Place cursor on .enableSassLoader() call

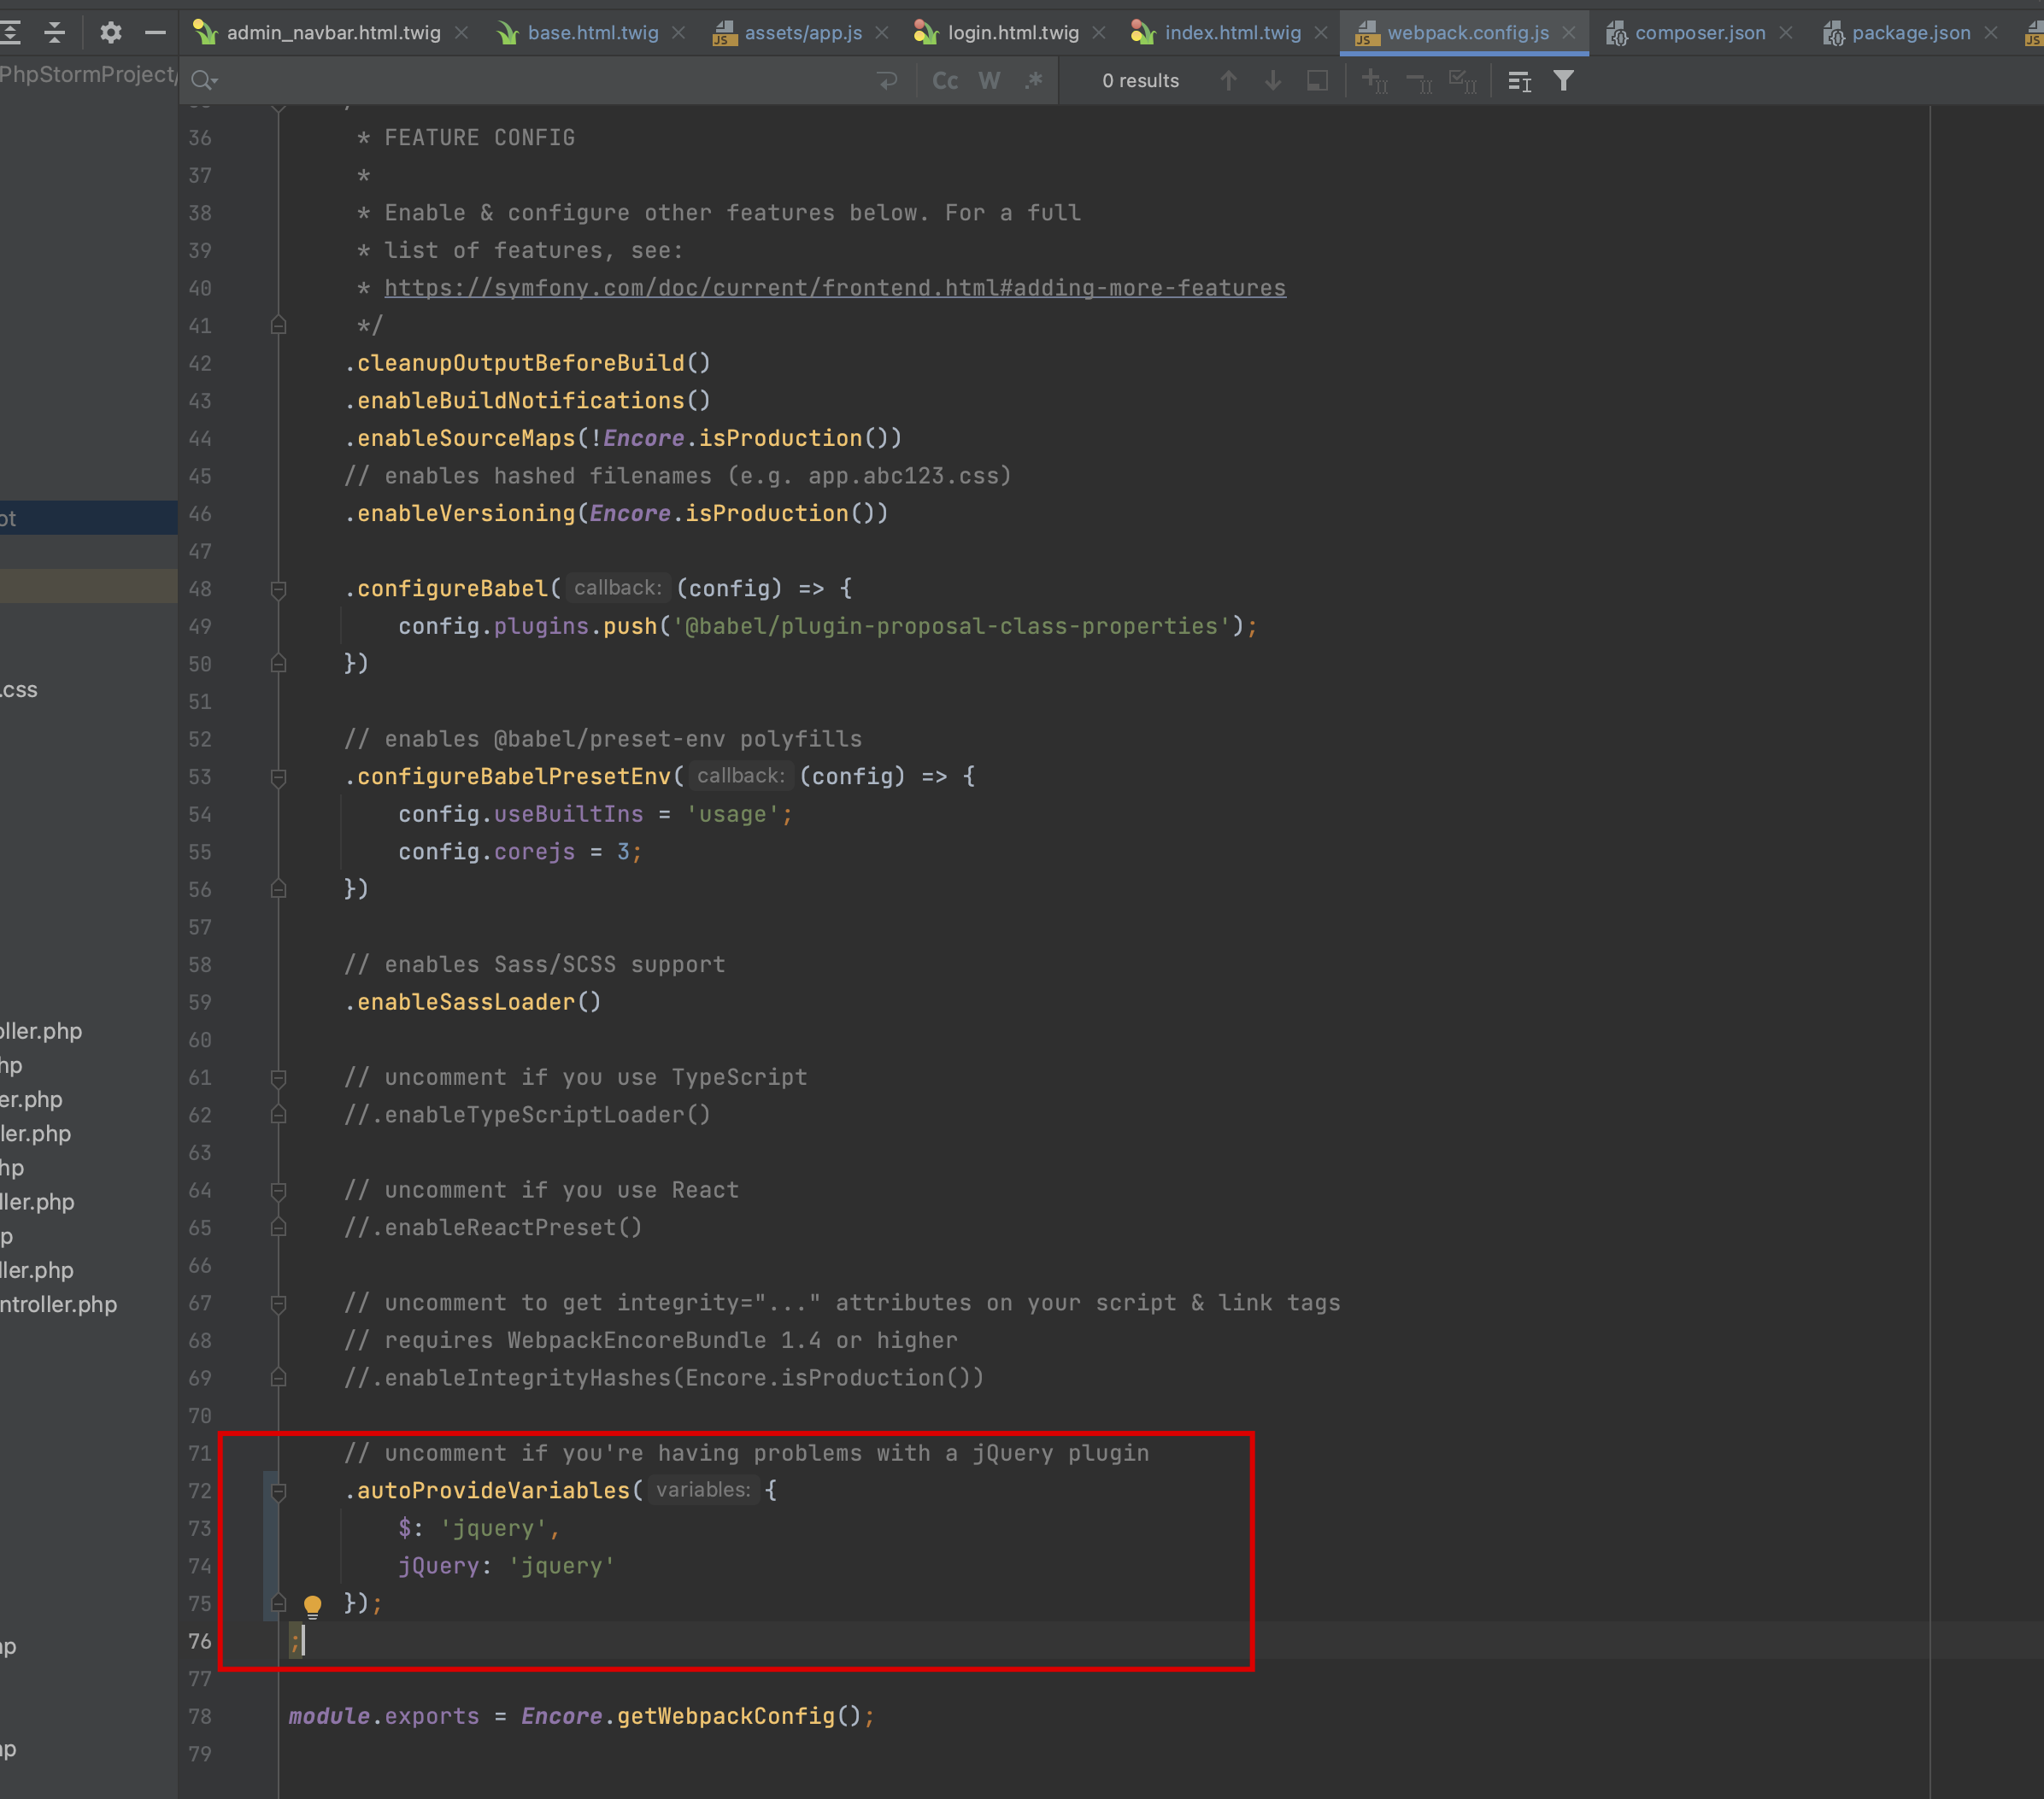473,1001
